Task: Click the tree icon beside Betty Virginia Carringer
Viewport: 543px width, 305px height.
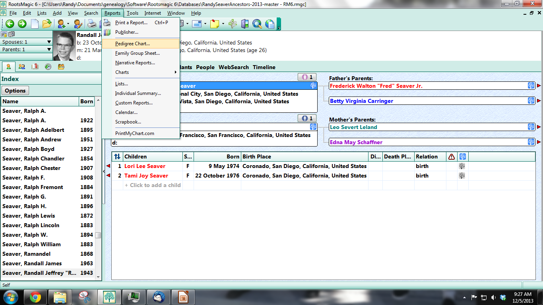Action: 531,101
